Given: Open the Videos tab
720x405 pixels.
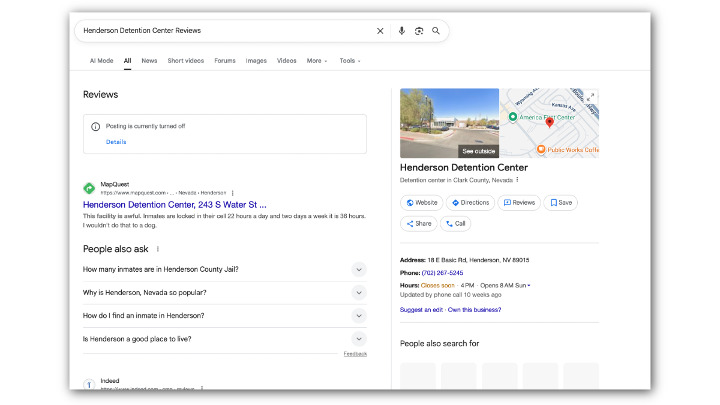Looking at the screenshot, I should (287, 61).
